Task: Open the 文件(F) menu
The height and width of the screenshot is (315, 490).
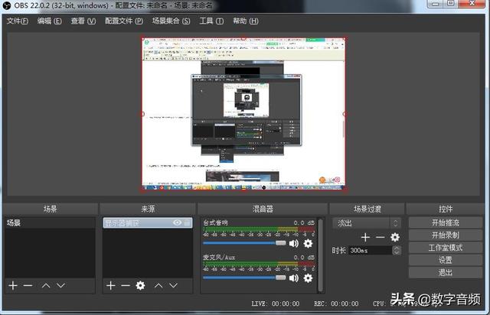Action: [18, 21]
